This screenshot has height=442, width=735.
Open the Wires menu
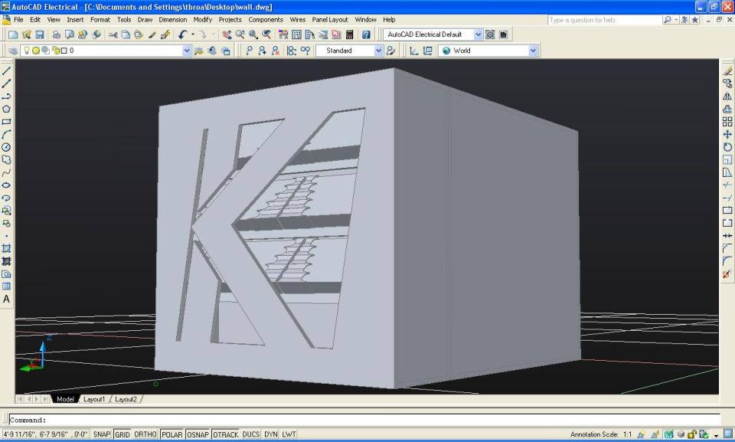[298, 20]
